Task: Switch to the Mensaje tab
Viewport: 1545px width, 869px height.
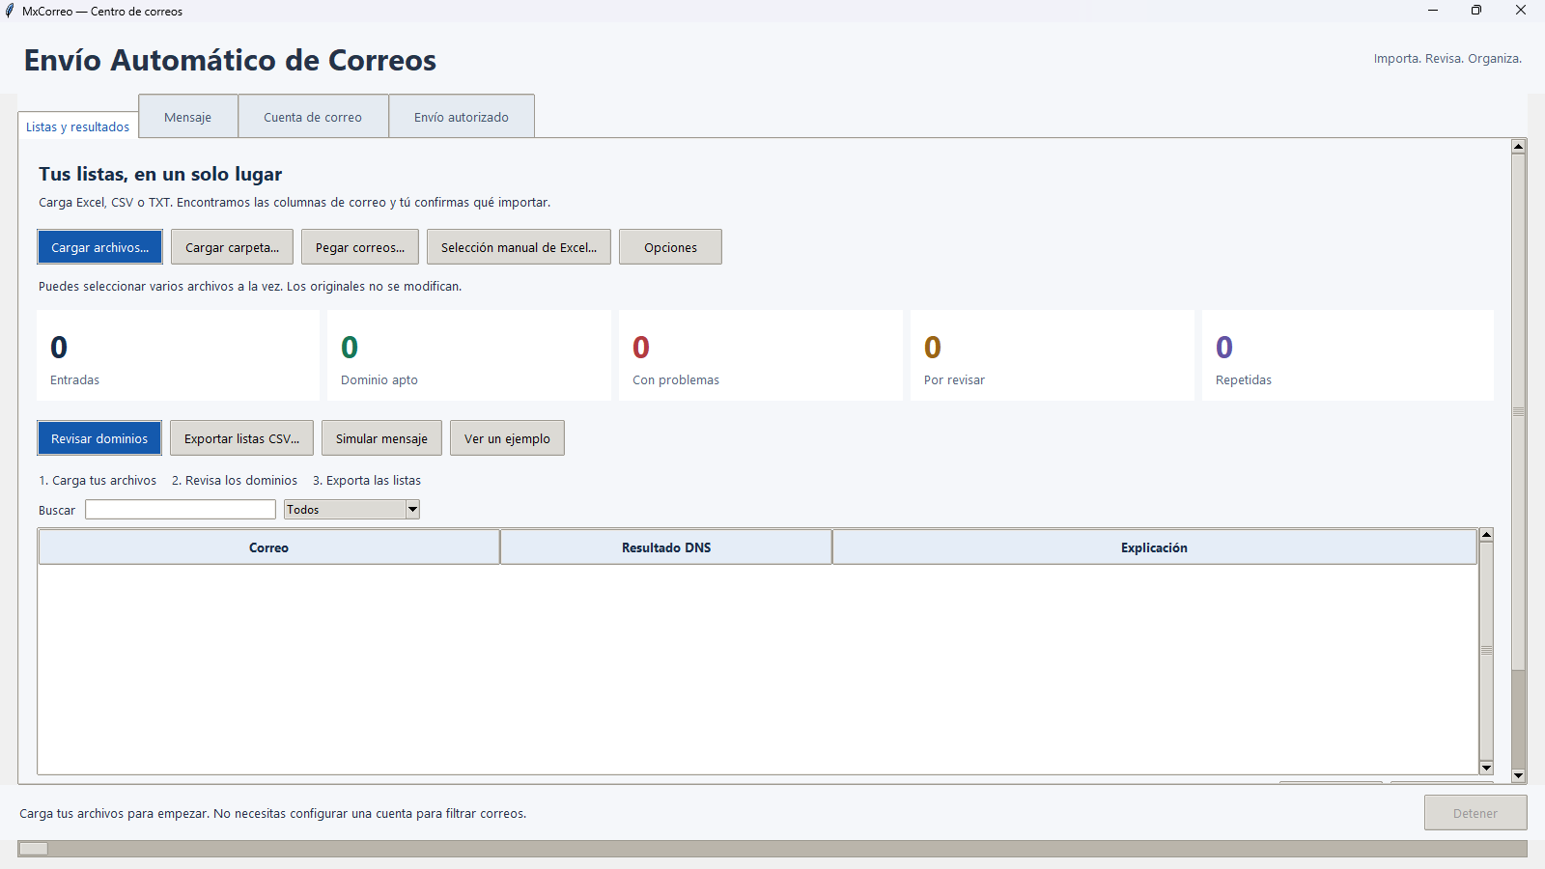Action: [187, 117]
